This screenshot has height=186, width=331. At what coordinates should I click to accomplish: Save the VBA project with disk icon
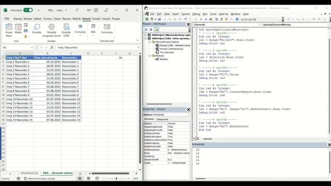point(159,19)
